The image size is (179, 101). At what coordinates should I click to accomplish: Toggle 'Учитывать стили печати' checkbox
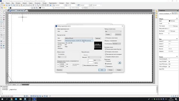coord(106,52)
